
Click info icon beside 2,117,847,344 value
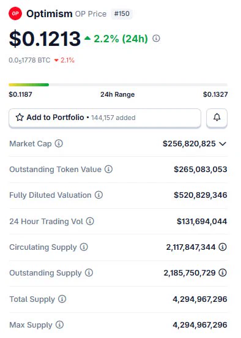tap(223, 247)
